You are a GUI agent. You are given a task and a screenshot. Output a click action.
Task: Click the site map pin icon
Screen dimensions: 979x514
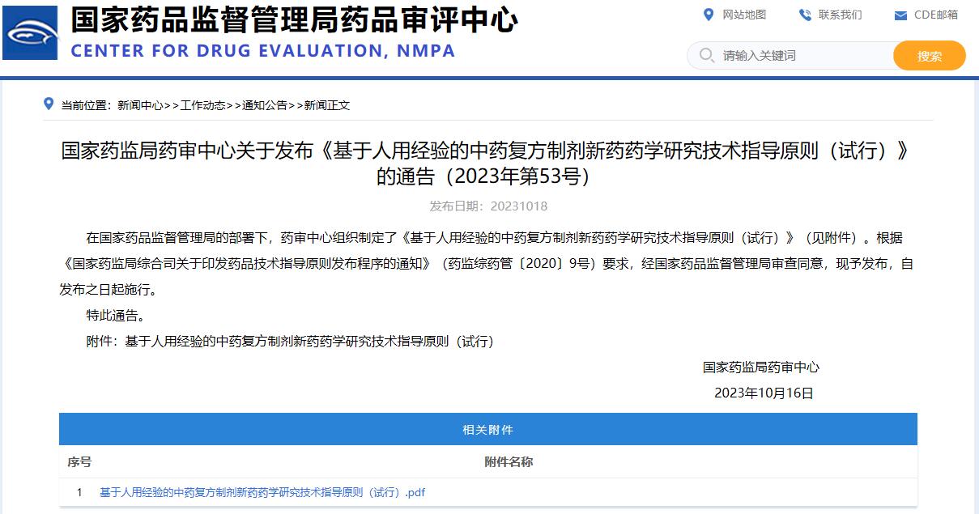tap(709, 15)
